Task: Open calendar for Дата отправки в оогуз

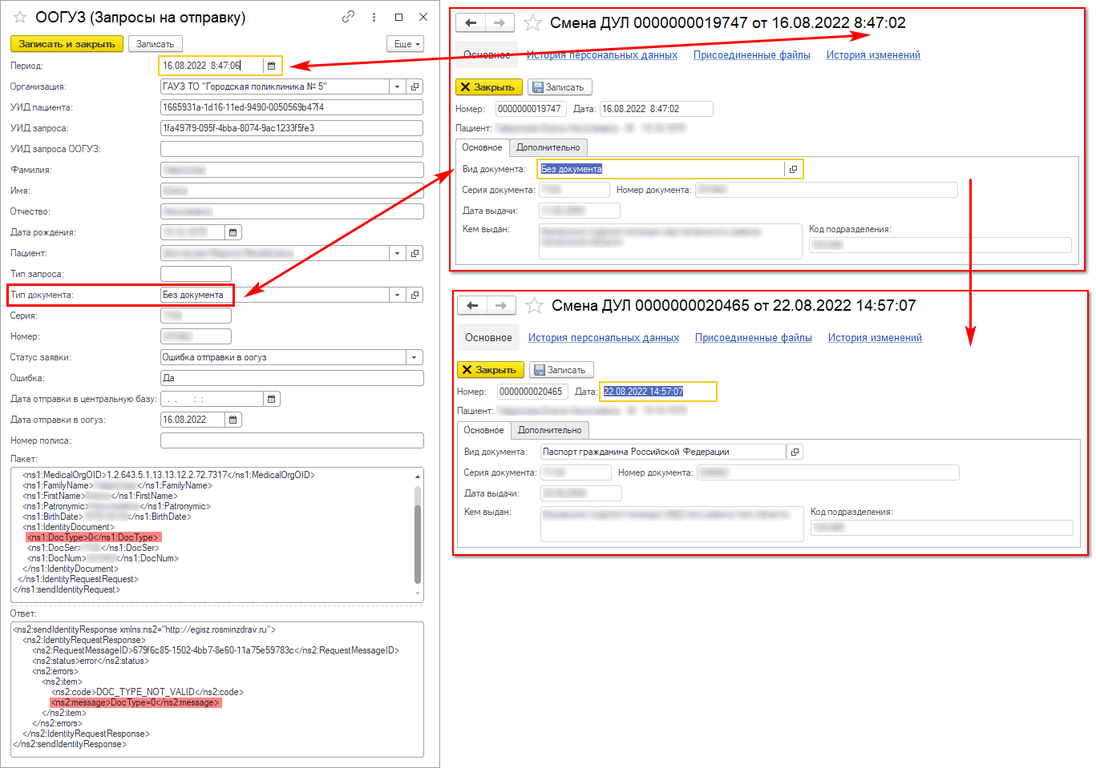Action: pyautogui.click(x=233, y=420)
